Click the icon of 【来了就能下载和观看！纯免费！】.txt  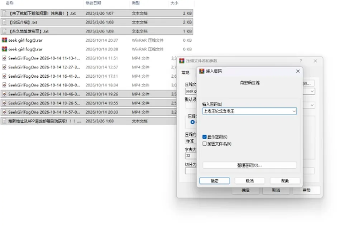[4, 13]
